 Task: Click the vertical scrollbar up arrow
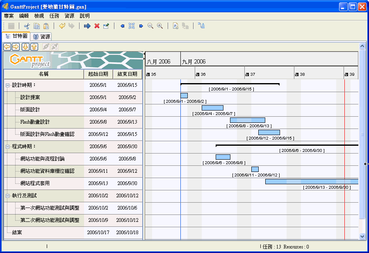point(362,46)
